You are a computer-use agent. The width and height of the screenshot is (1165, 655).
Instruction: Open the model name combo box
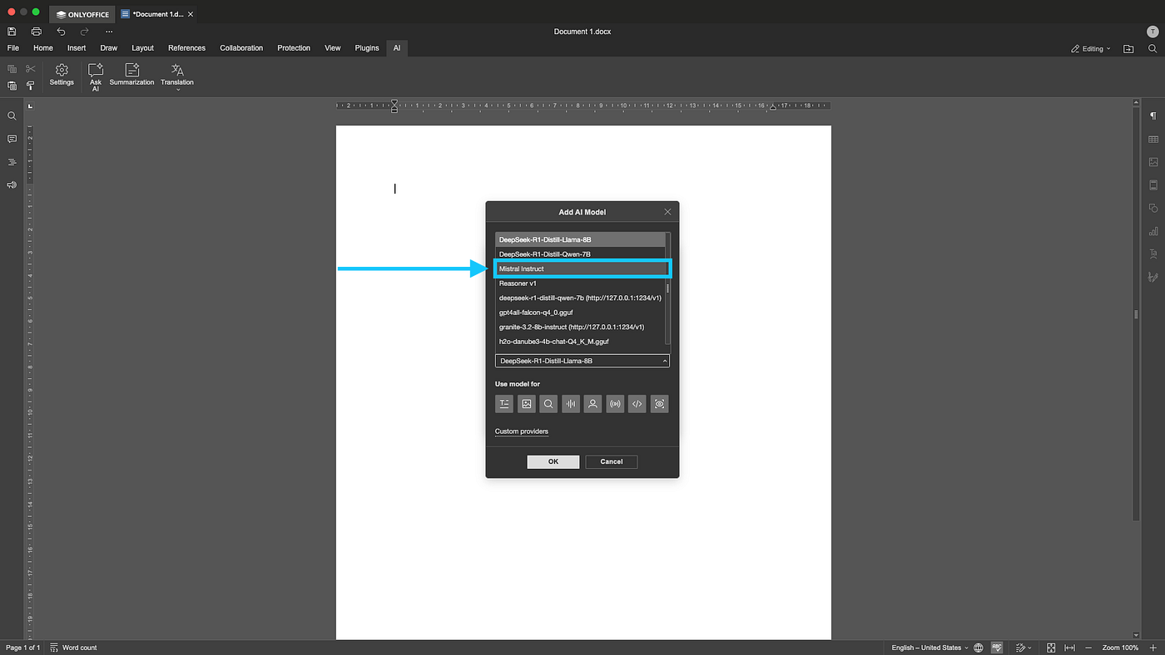[x=582, y=361]
